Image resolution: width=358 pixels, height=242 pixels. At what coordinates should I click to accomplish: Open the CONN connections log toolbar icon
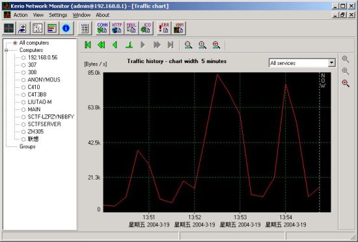click(102, 28)
